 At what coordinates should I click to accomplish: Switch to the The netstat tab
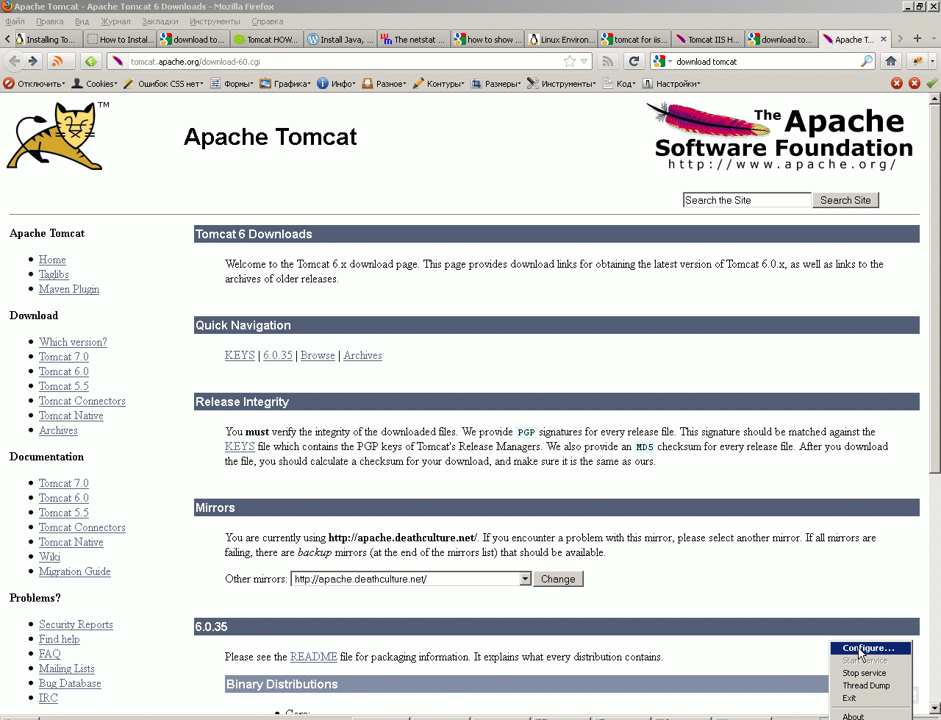413,39
